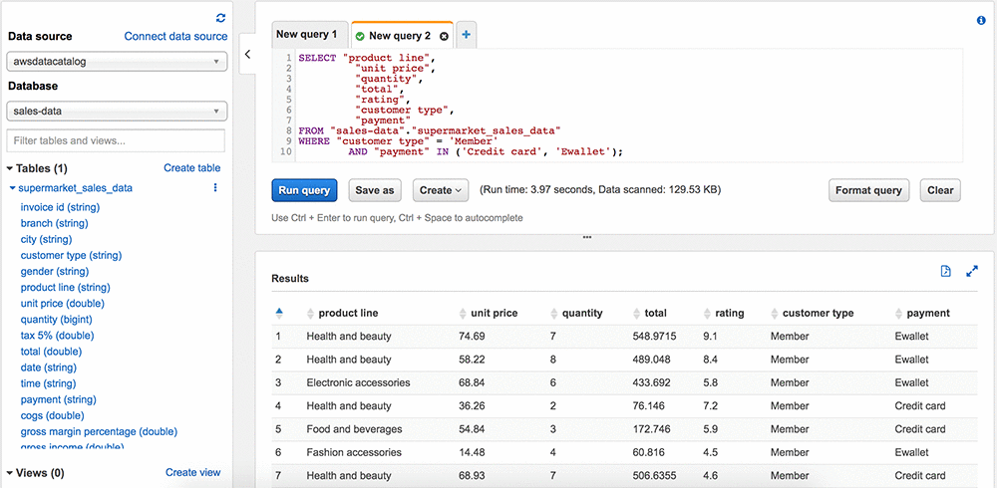Select the tax 5% (double) column
The width and height of the screenshot is (997, 488).
click(x=57, y=335)
